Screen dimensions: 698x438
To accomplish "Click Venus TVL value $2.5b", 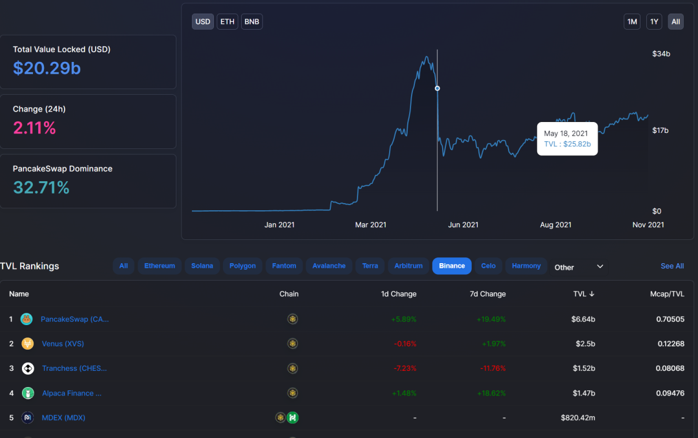I will click(x=586, y=343).
